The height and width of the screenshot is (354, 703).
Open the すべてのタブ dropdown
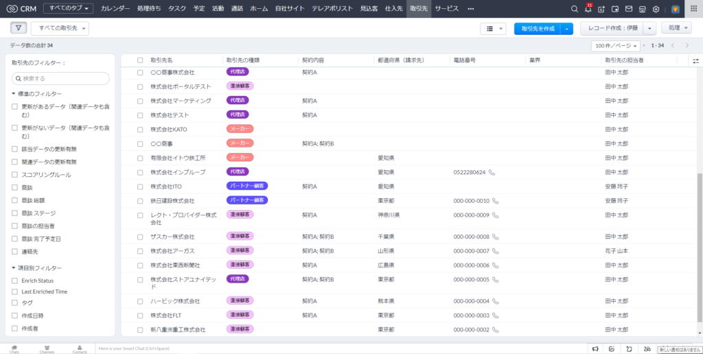68,8
